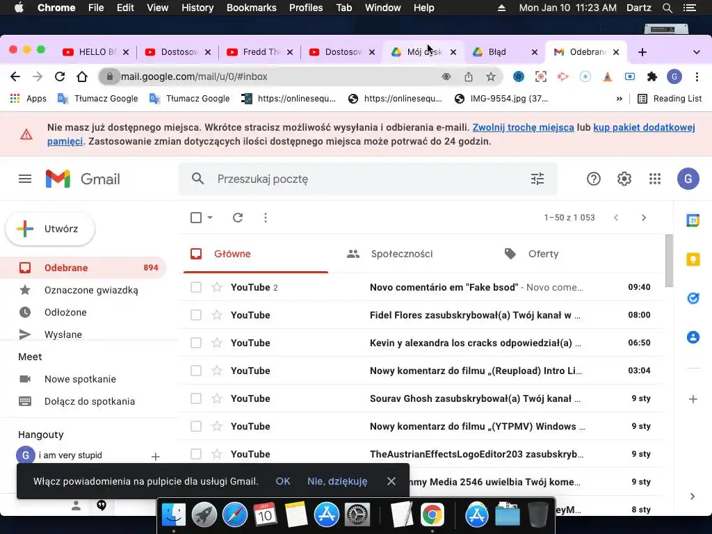The image size is (712, 534).
Task: Go to Chrome home page button
Action: [82, 76]
